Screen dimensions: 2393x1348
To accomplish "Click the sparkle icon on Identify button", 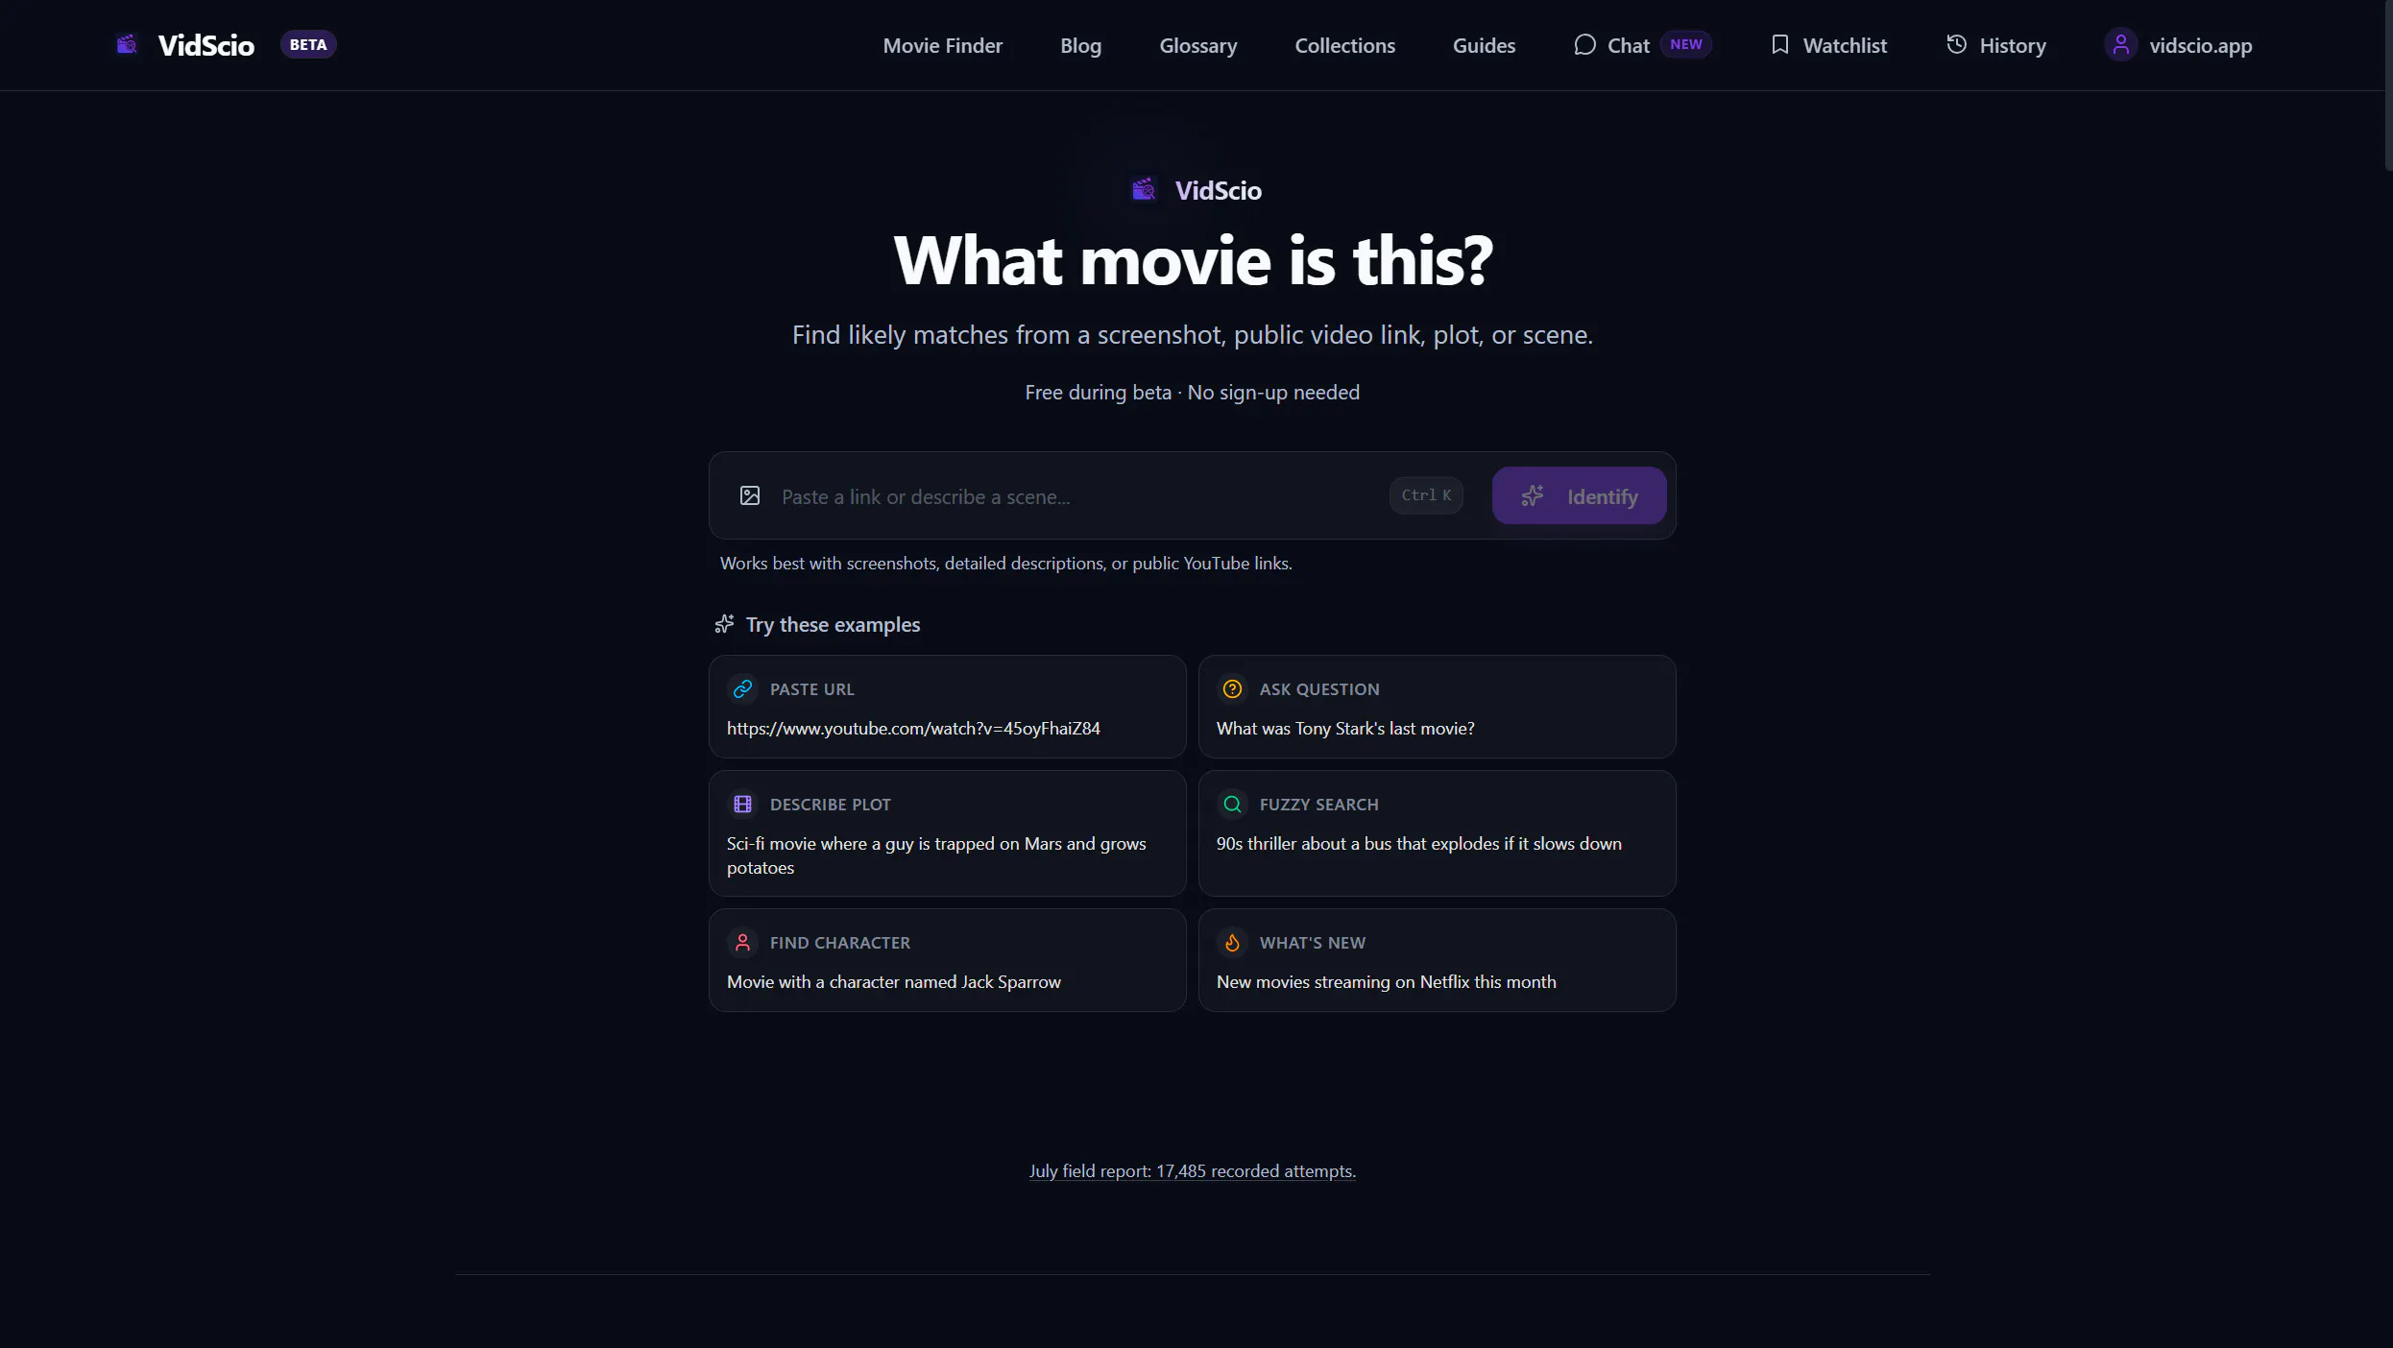I will (1533, 495).
